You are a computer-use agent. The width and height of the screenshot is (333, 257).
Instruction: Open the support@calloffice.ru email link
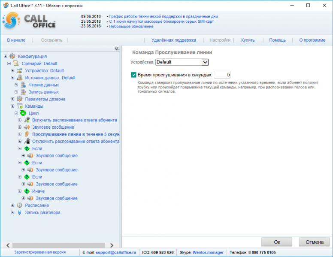click(116, 252)
